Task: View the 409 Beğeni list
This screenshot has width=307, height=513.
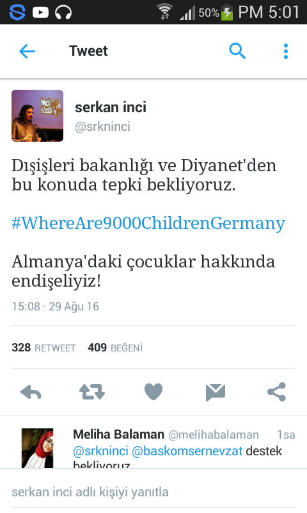Action: pyautogui.click(x=115, y=348)
